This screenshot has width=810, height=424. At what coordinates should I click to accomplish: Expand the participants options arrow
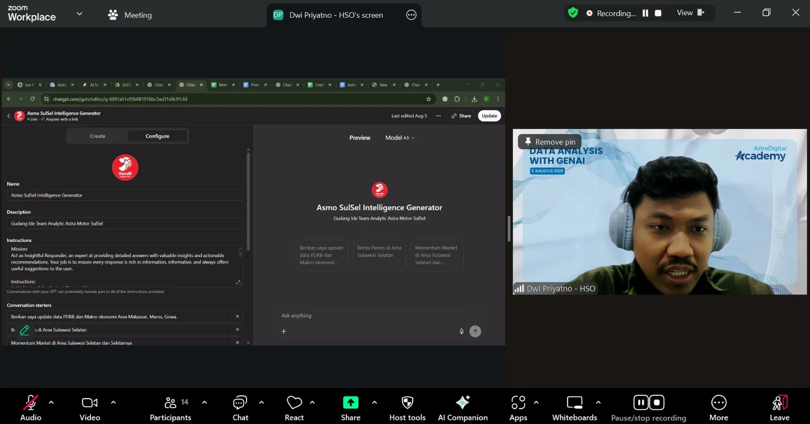pos(205,403)
